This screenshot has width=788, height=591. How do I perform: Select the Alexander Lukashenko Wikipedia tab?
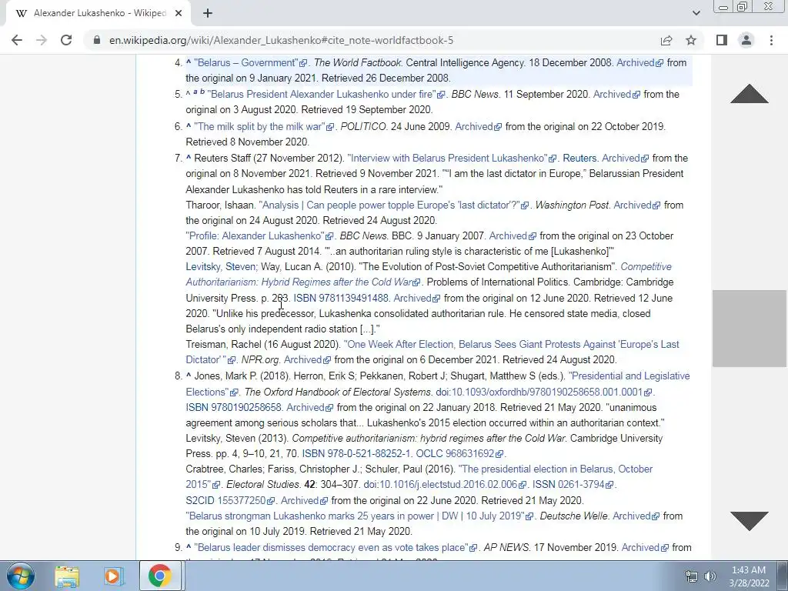(x=98, y=13)
